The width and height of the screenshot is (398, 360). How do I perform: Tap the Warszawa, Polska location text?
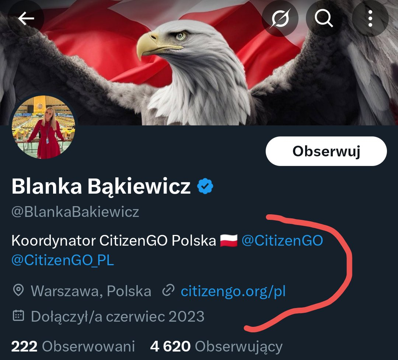tap(91, 291)
